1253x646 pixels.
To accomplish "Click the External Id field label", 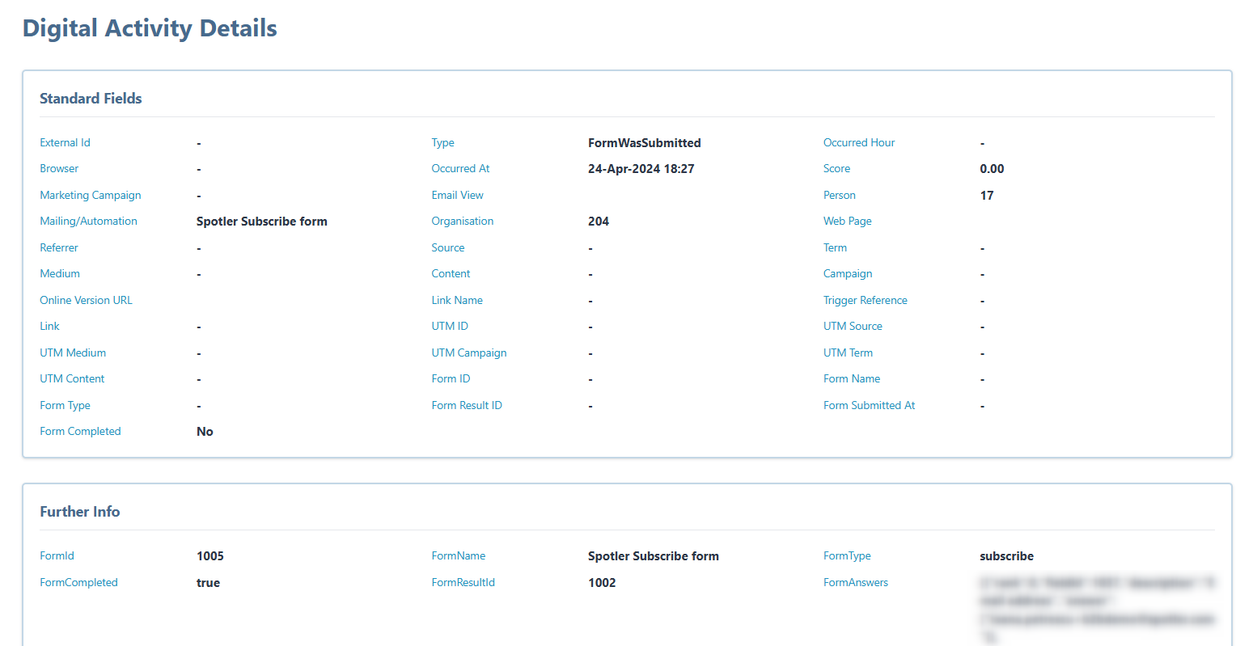I will [x=65, y=142].
